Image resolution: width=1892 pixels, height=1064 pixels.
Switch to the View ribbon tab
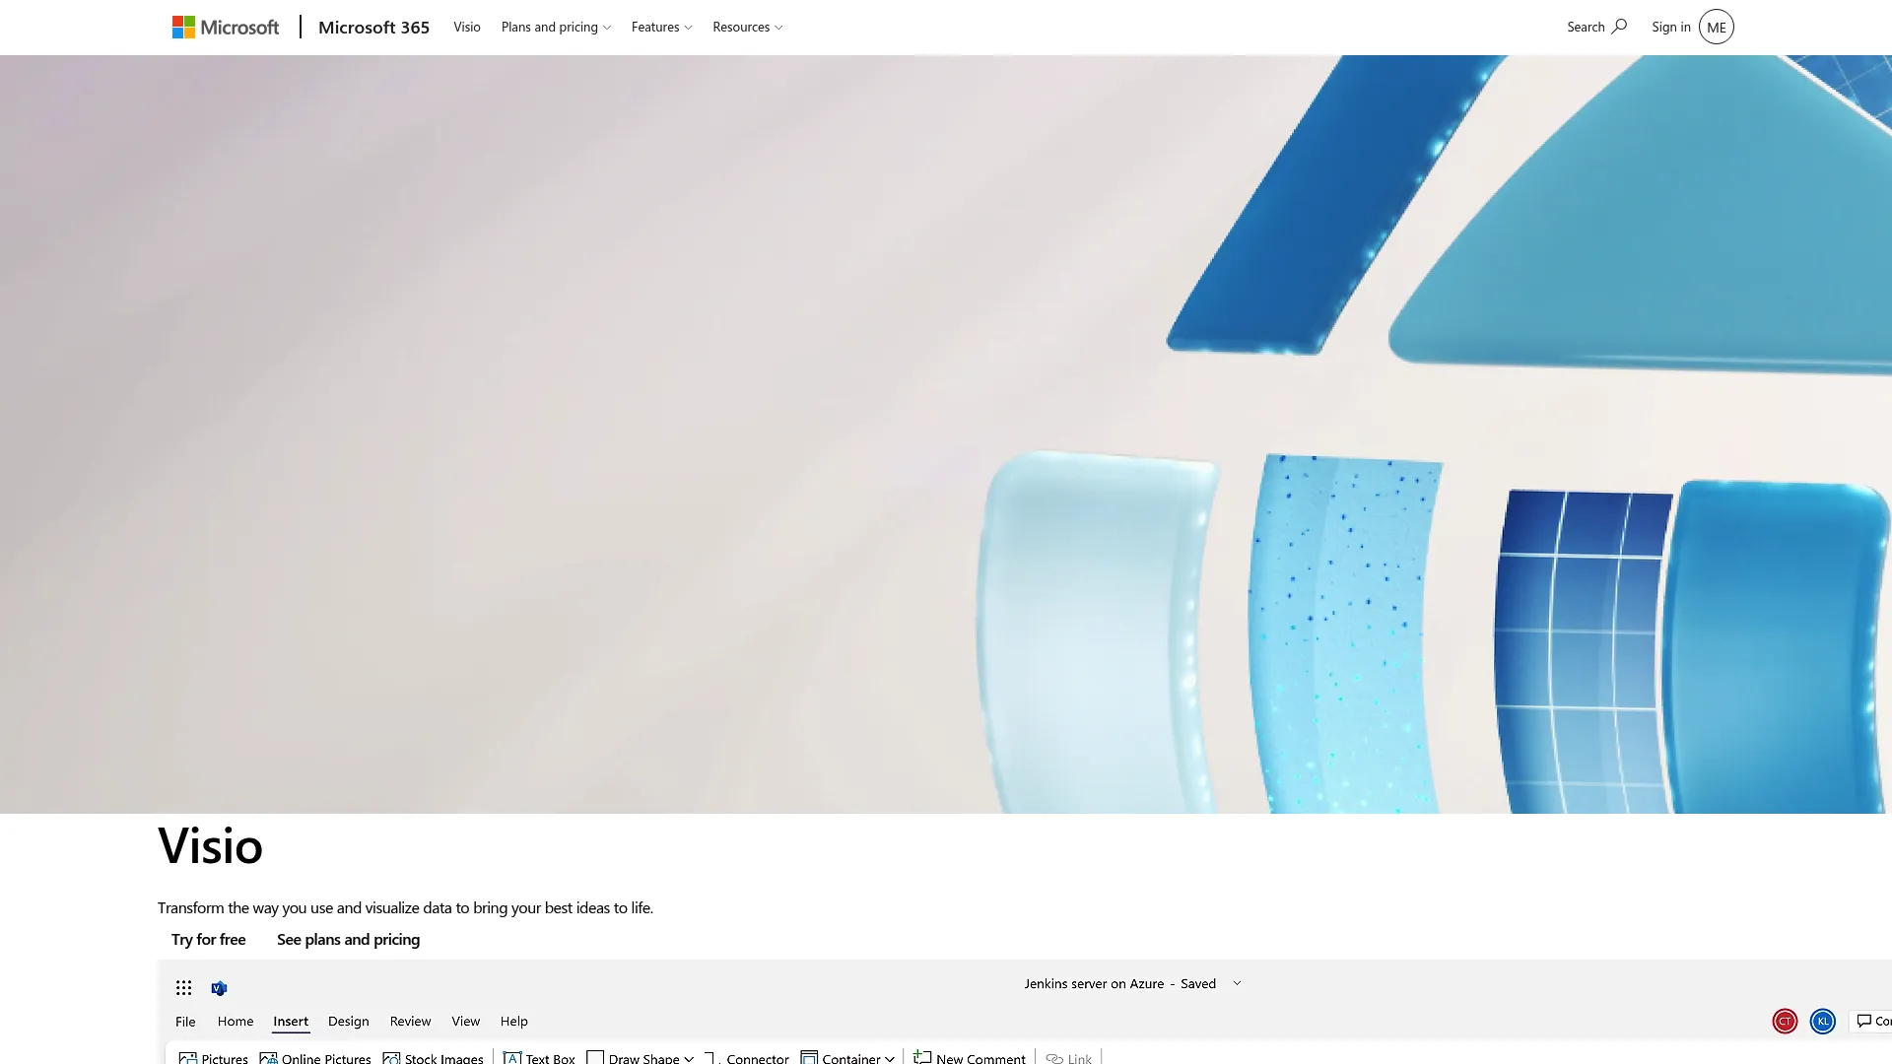point(466,1022)
